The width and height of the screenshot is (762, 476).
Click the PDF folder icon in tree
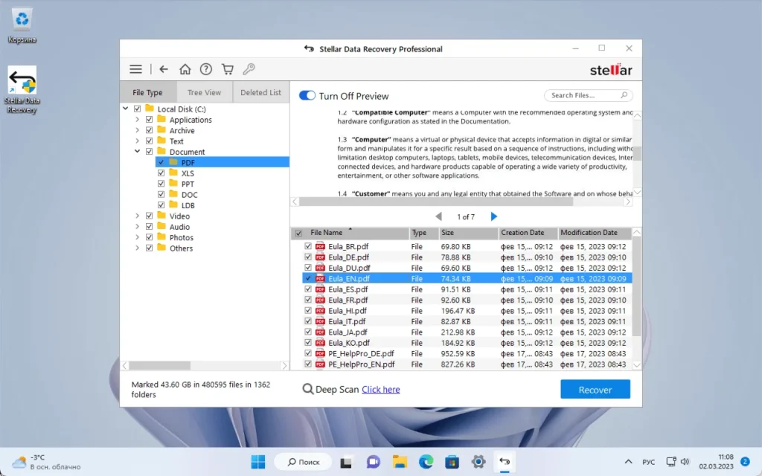[x=173, y=162]
